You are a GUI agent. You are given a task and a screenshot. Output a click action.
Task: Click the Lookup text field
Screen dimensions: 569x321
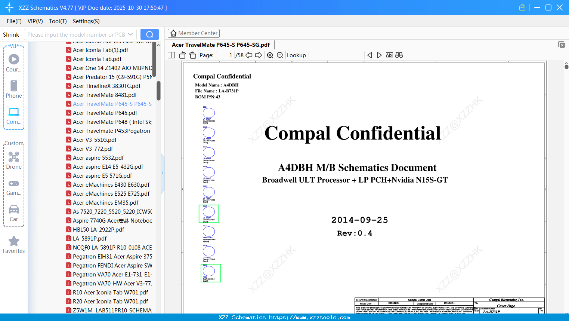point(336,55)
